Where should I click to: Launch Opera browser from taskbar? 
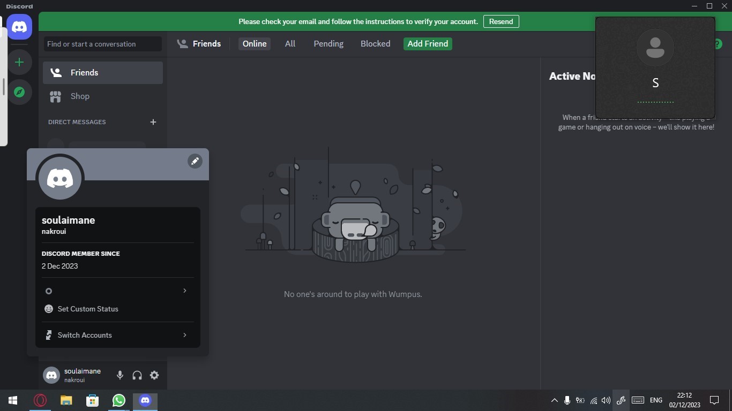pos(40,400)
